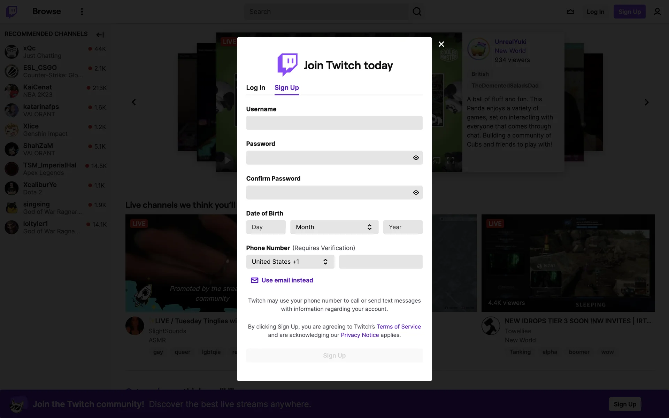Open the United States +1 country selector
This screenshot has height=418, width=669.
(x=290, y=262)
